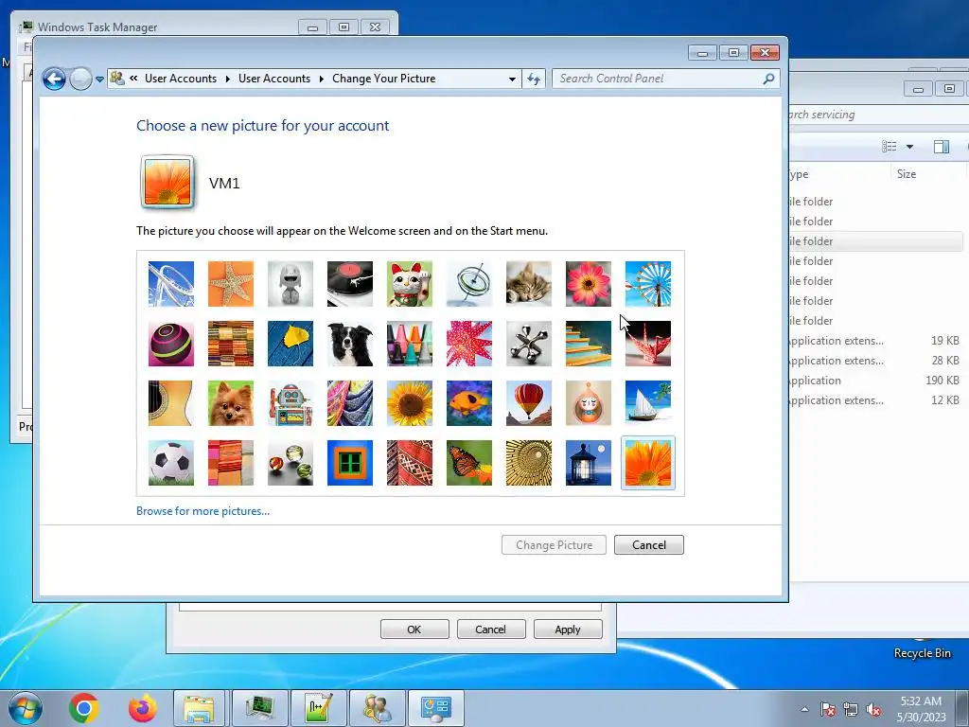This screenshot has width=969, height=727.
Task: Select the vinyl record turntable picture
Action: coord(350,284)
